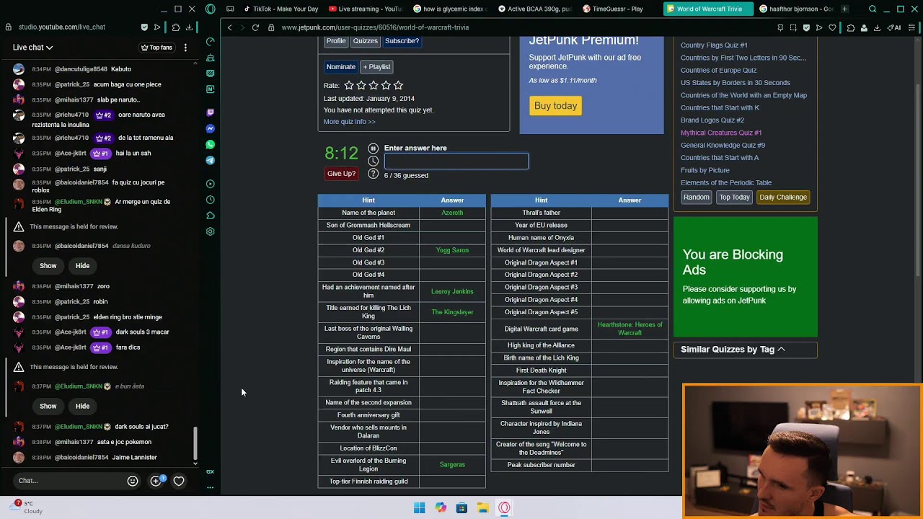Screen dimensions: 923x519
Task: Click the JetPunk address bar URL
Action: coord(375,27)
